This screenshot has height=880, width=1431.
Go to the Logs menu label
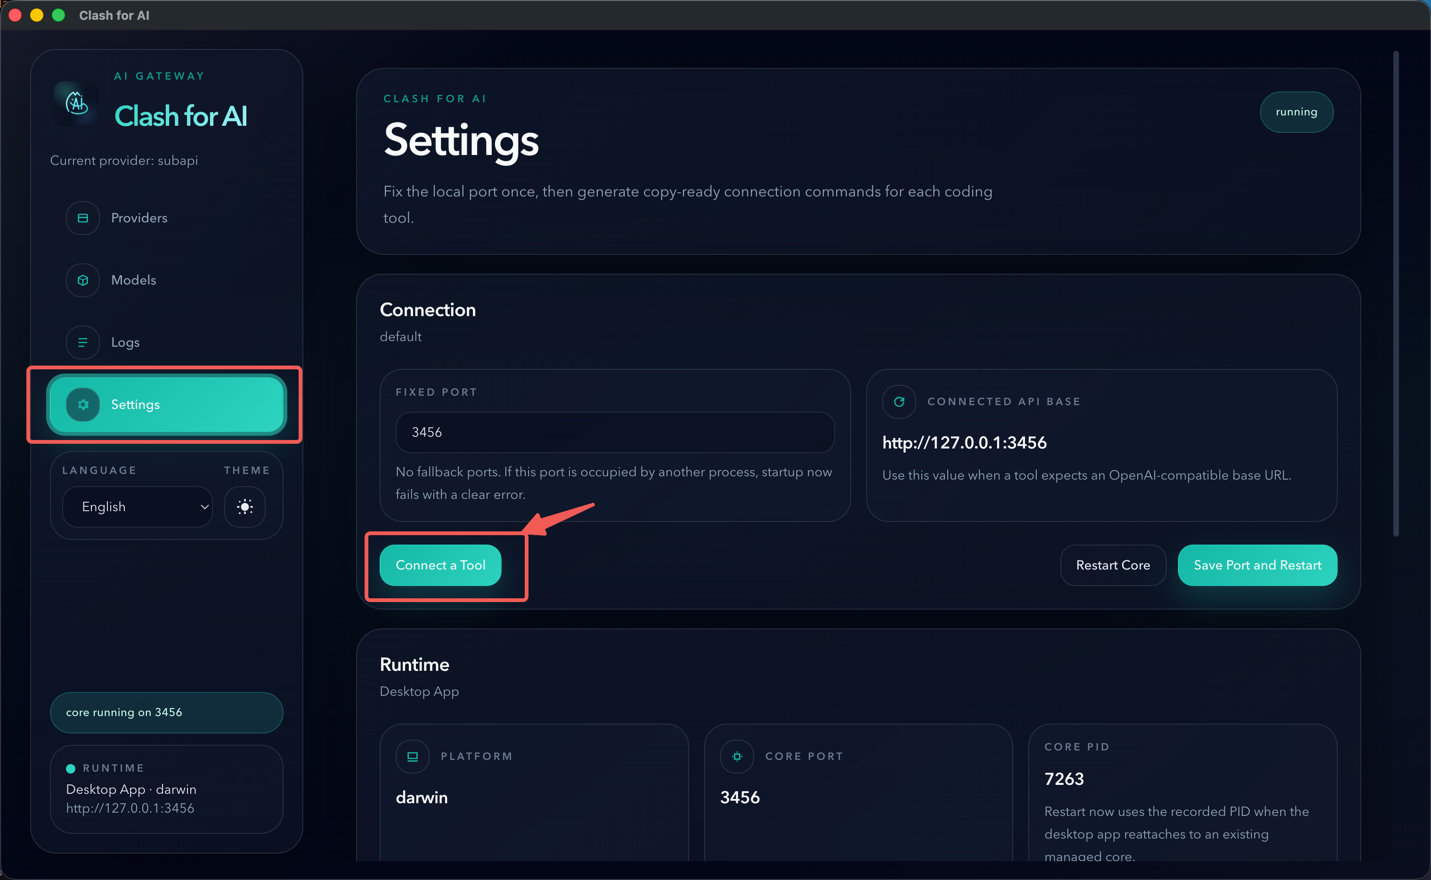point(125,342)
